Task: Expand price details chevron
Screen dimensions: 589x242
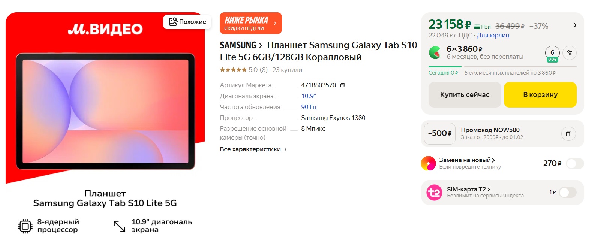Action: (x=575, y=25)
